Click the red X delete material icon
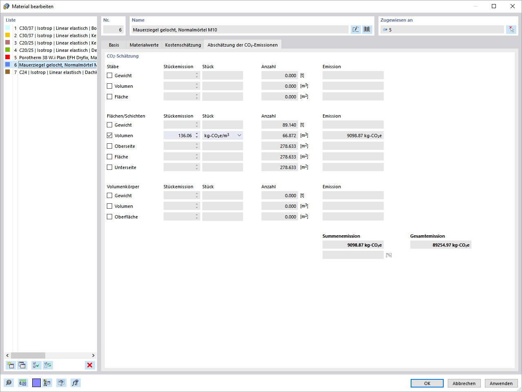Screen dimensions: 522x392 click(90, 365)
